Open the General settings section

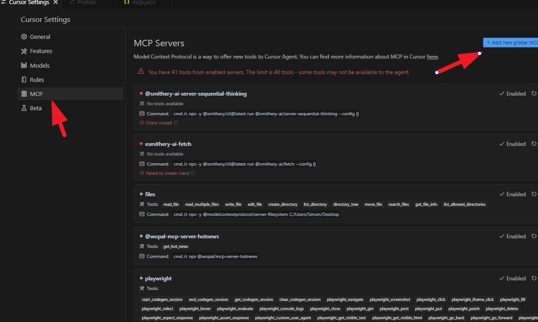tap(40, 37)
